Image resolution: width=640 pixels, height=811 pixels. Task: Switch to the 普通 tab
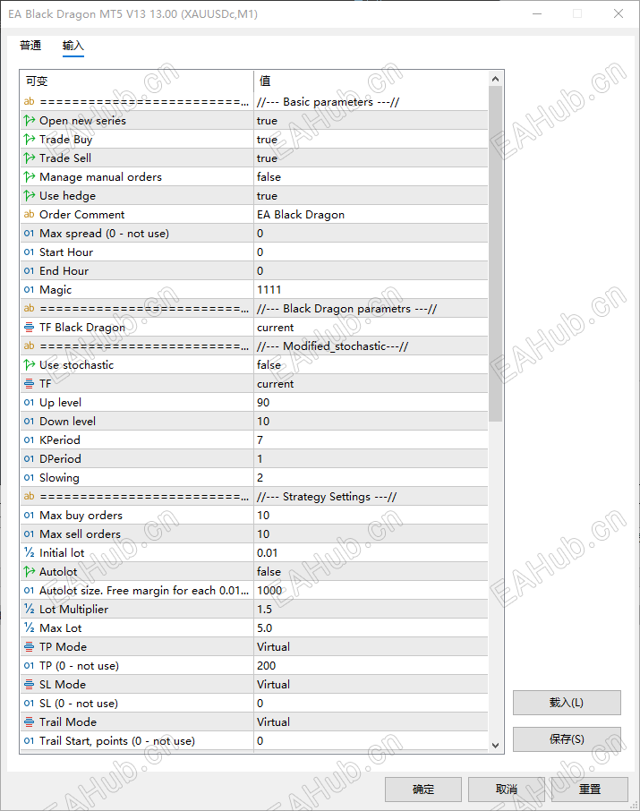[30, 46]
